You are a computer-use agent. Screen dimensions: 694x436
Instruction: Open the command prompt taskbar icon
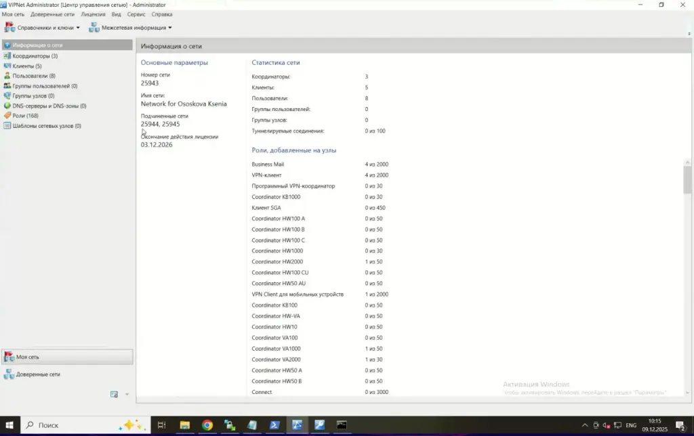pyautogui.click(x=342, y=425)
